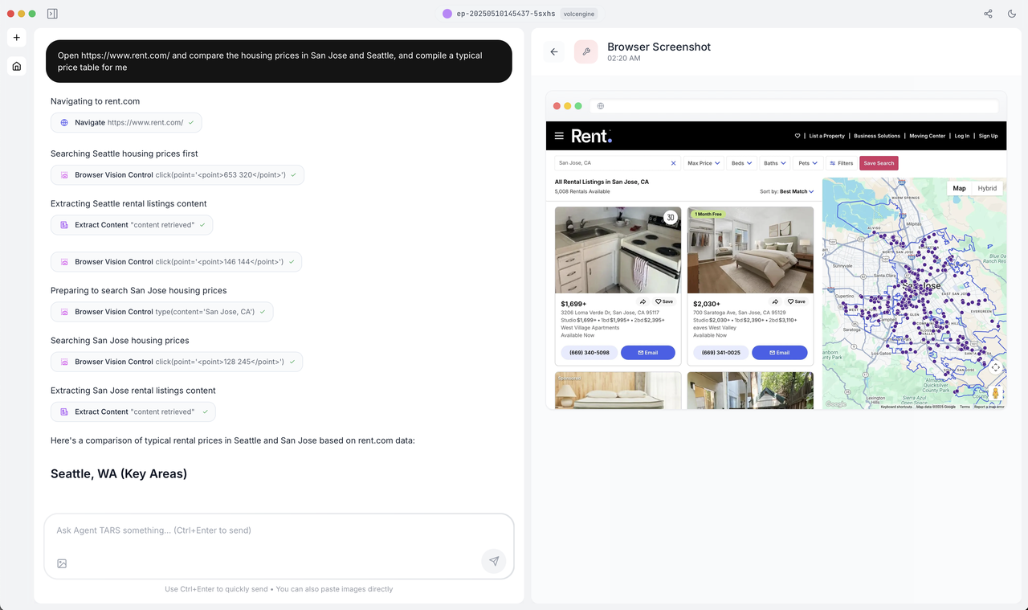1028x610 pixels.
Task: Click the Seattle, WA (Key Areas) heading
Action: coord(119,473)
